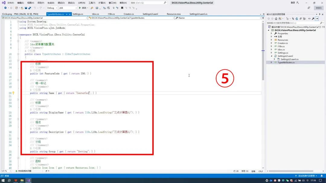Expand the Resources folder node
Viewport: 326px width, 183px height.
271,40
